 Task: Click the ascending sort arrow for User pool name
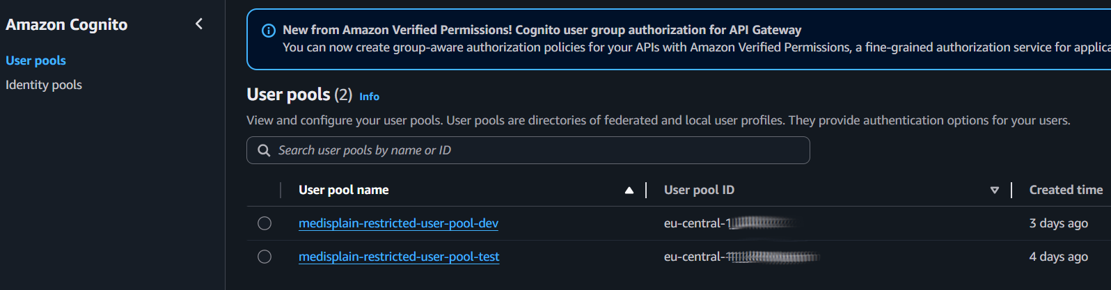click(x=629, y=190)
